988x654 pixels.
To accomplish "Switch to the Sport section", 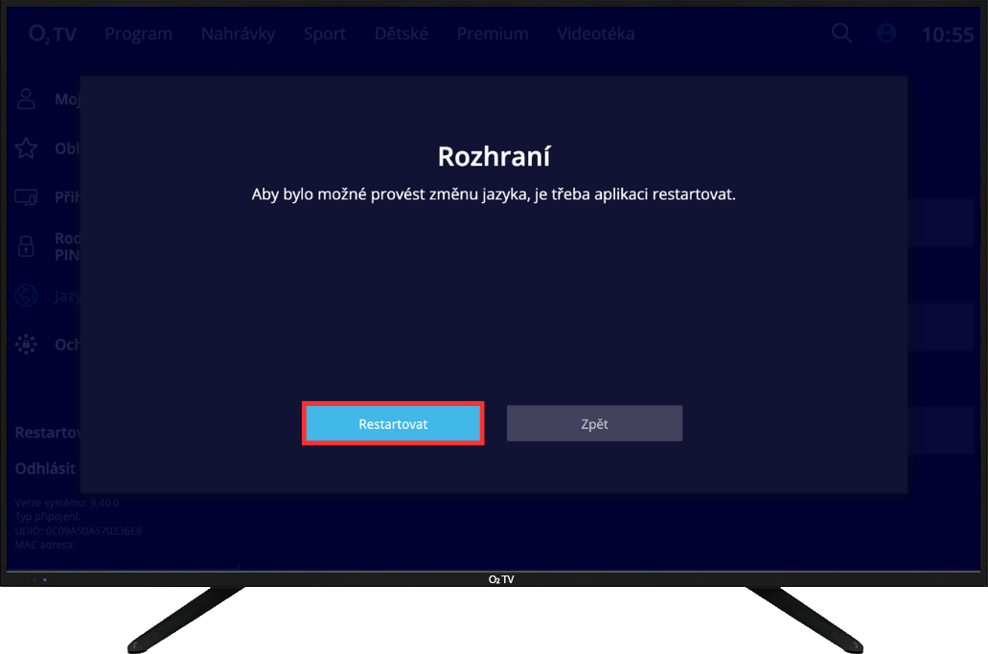I will point(325,34).
